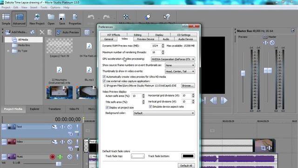
Task: Click the Undo arrow icon
Action: pos(91,17)
